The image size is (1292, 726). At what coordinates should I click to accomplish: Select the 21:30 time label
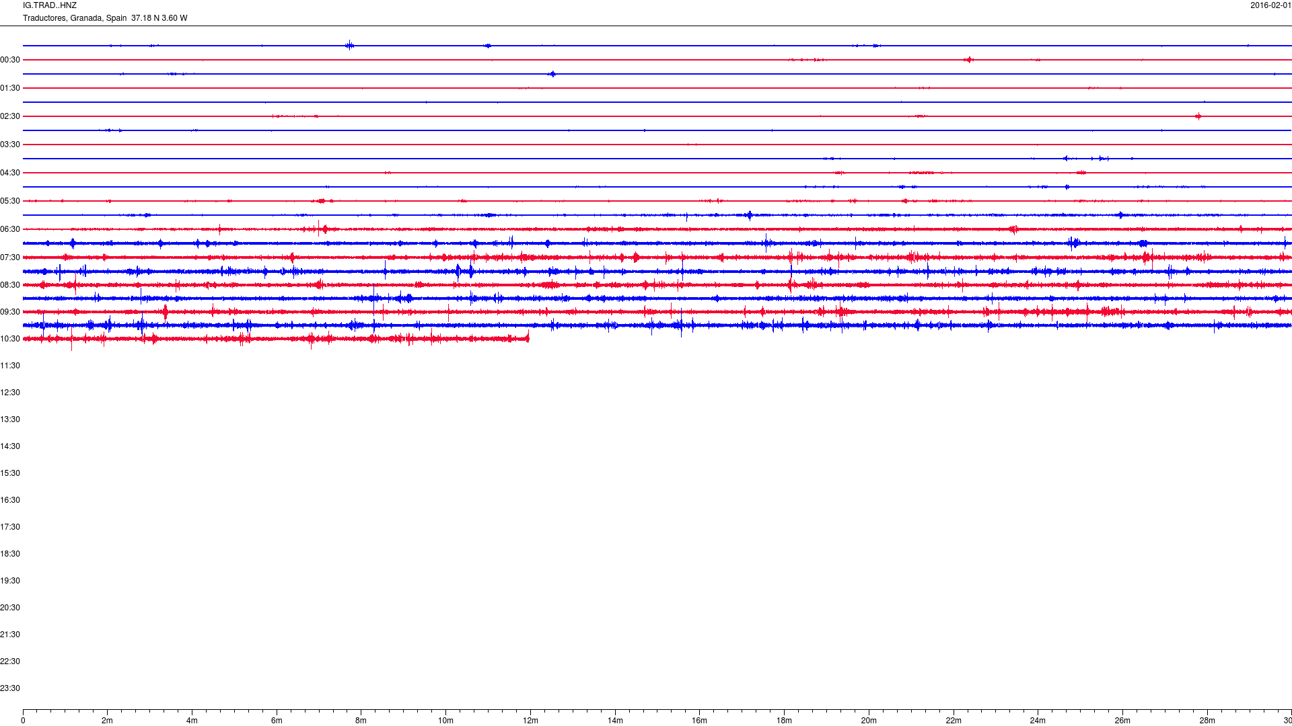pos(10,635)
